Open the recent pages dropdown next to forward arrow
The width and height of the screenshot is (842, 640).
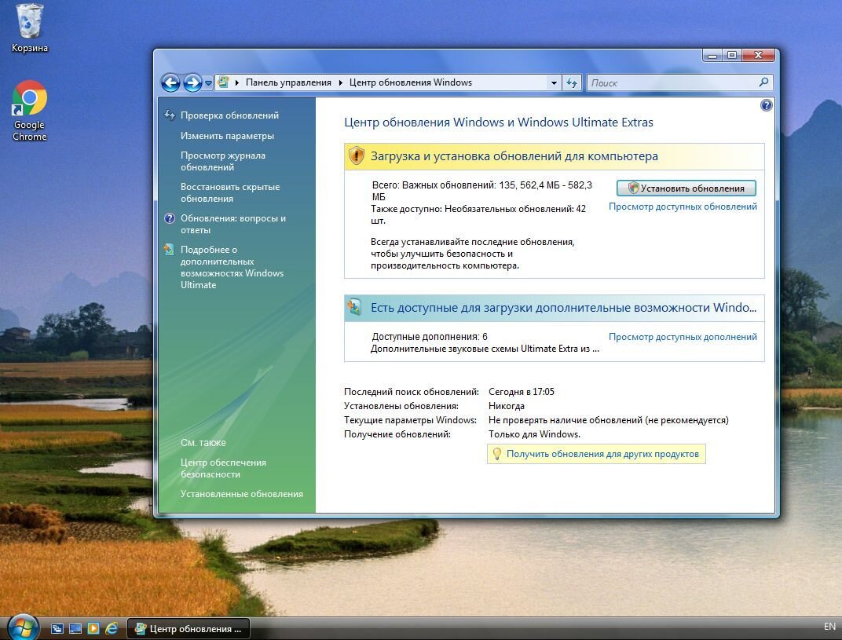click(207, 82)
